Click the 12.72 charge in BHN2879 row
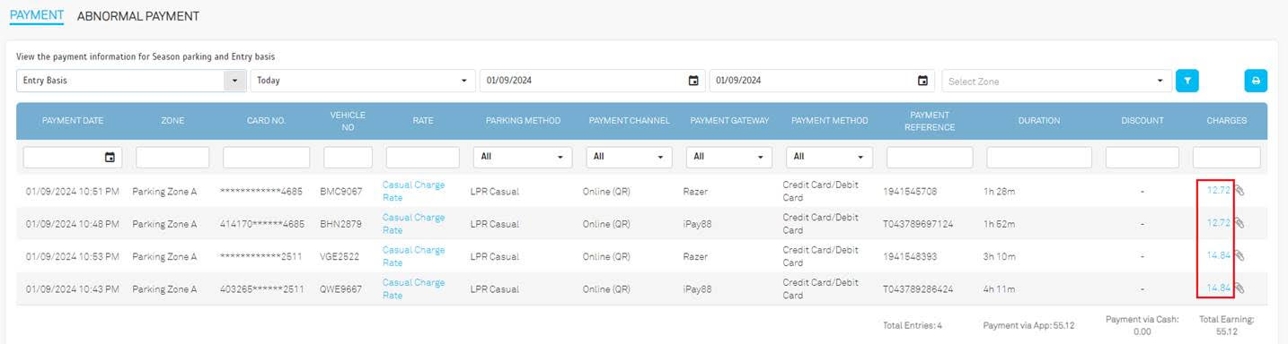 (1219, 223)
